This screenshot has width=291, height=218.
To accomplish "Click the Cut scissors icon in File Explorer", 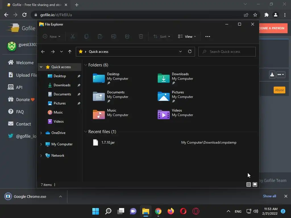I will coord(72,37).
